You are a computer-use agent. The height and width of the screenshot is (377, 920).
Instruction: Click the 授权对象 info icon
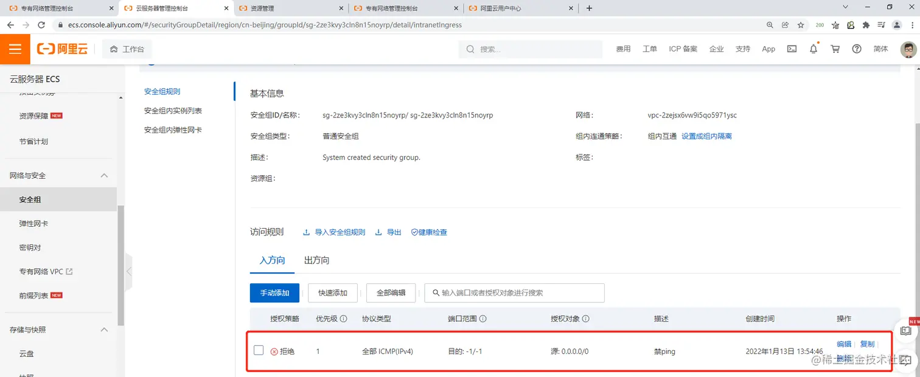[x=586, y=319]
